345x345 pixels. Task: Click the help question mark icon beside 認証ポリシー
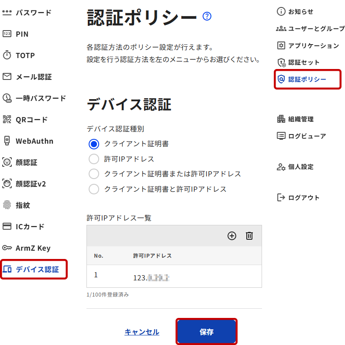207,17
